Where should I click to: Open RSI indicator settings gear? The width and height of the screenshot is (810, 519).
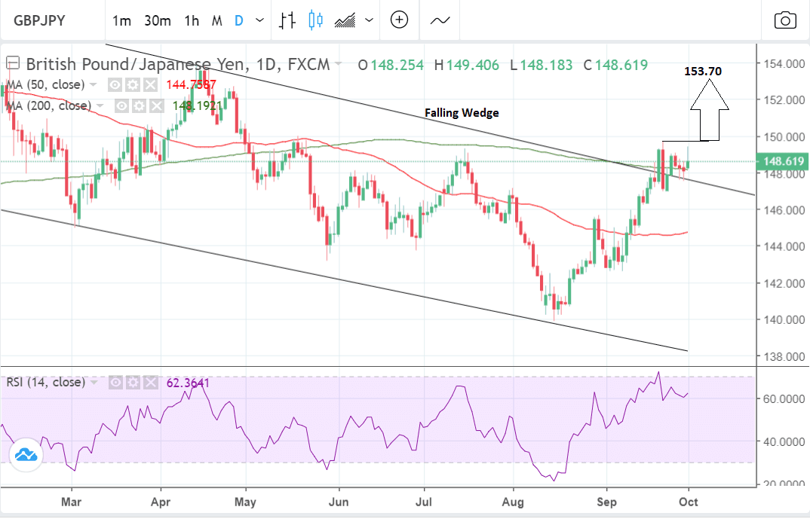[131, 383]
